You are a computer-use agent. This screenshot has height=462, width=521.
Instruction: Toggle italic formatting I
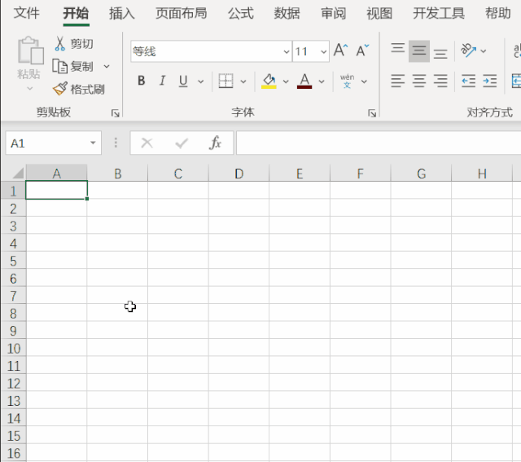click(162, 81)
